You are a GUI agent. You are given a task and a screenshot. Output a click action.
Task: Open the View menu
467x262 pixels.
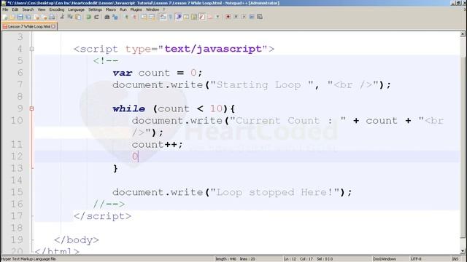(x=42, y=9)
